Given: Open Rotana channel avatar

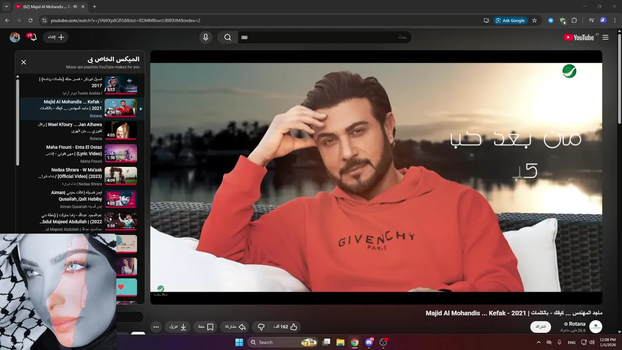Looking at the screenshot, I should point(595,327).
